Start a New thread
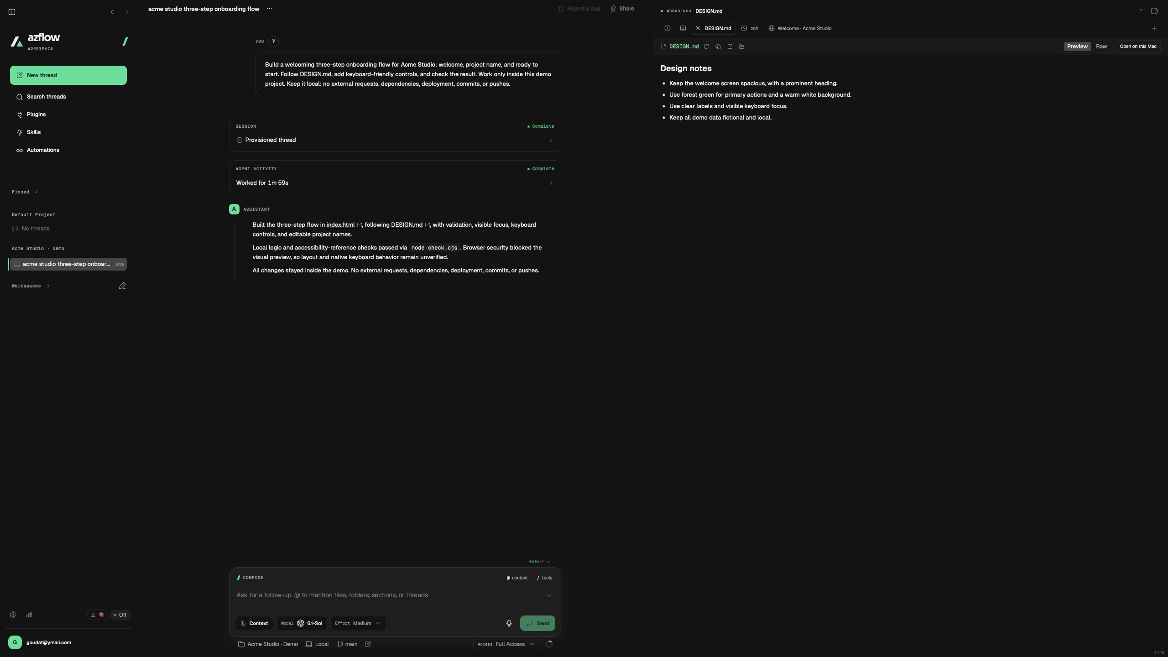Image resolution: width=1168 pixels, height=657 pixels. [x=68, y=75]
